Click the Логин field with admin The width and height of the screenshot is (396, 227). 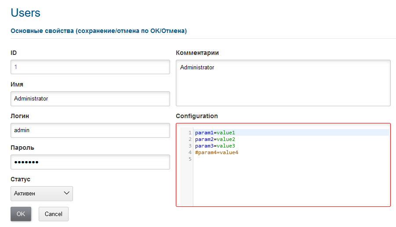(x=90, y=130)
